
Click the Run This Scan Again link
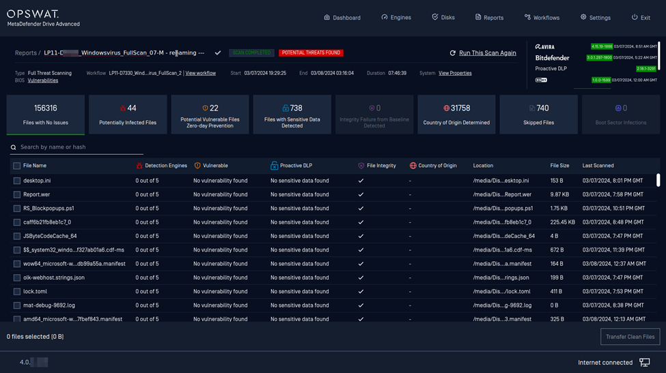(x=487, y=53)
